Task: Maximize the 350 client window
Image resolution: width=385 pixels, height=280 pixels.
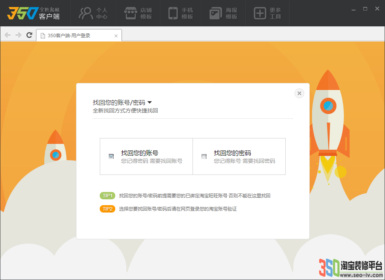Action: tap(365, 9)
